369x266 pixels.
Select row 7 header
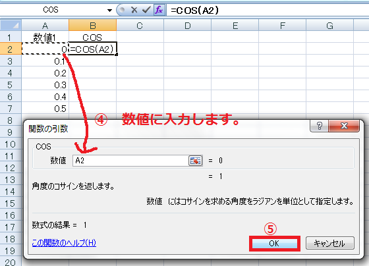[11, 109]
